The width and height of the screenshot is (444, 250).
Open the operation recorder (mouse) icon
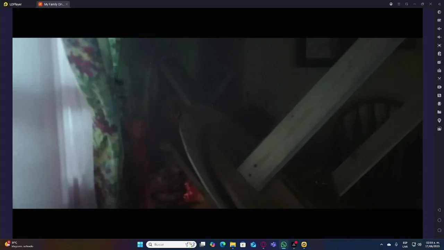(439, 54)
